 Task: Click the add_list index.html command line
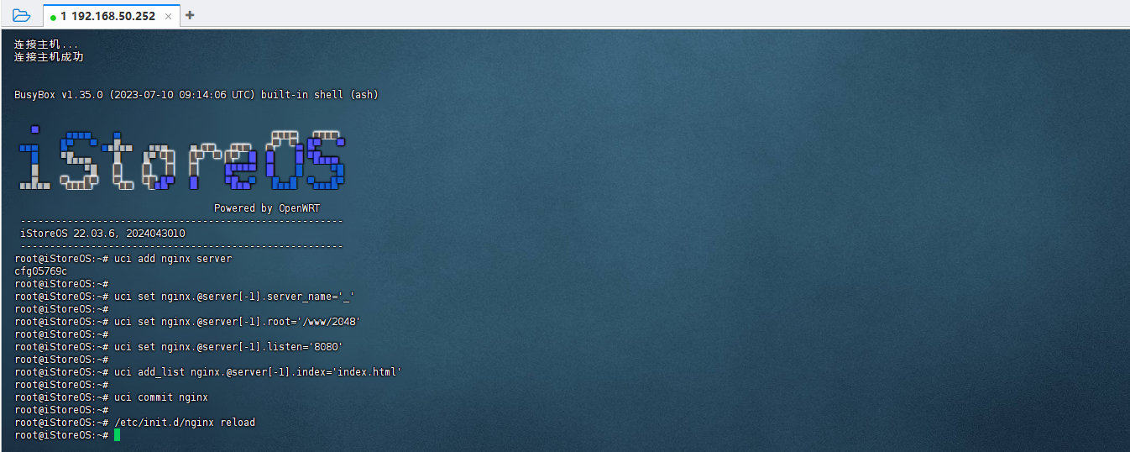[x=258, y=372]
